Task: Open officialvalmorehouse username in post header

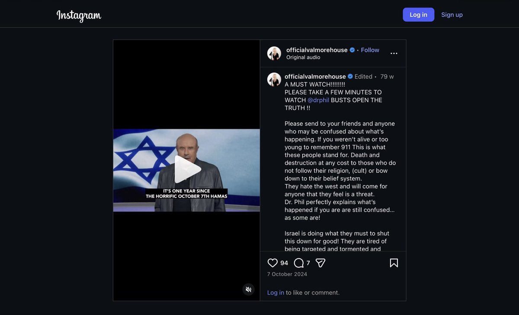Action: 317,50
